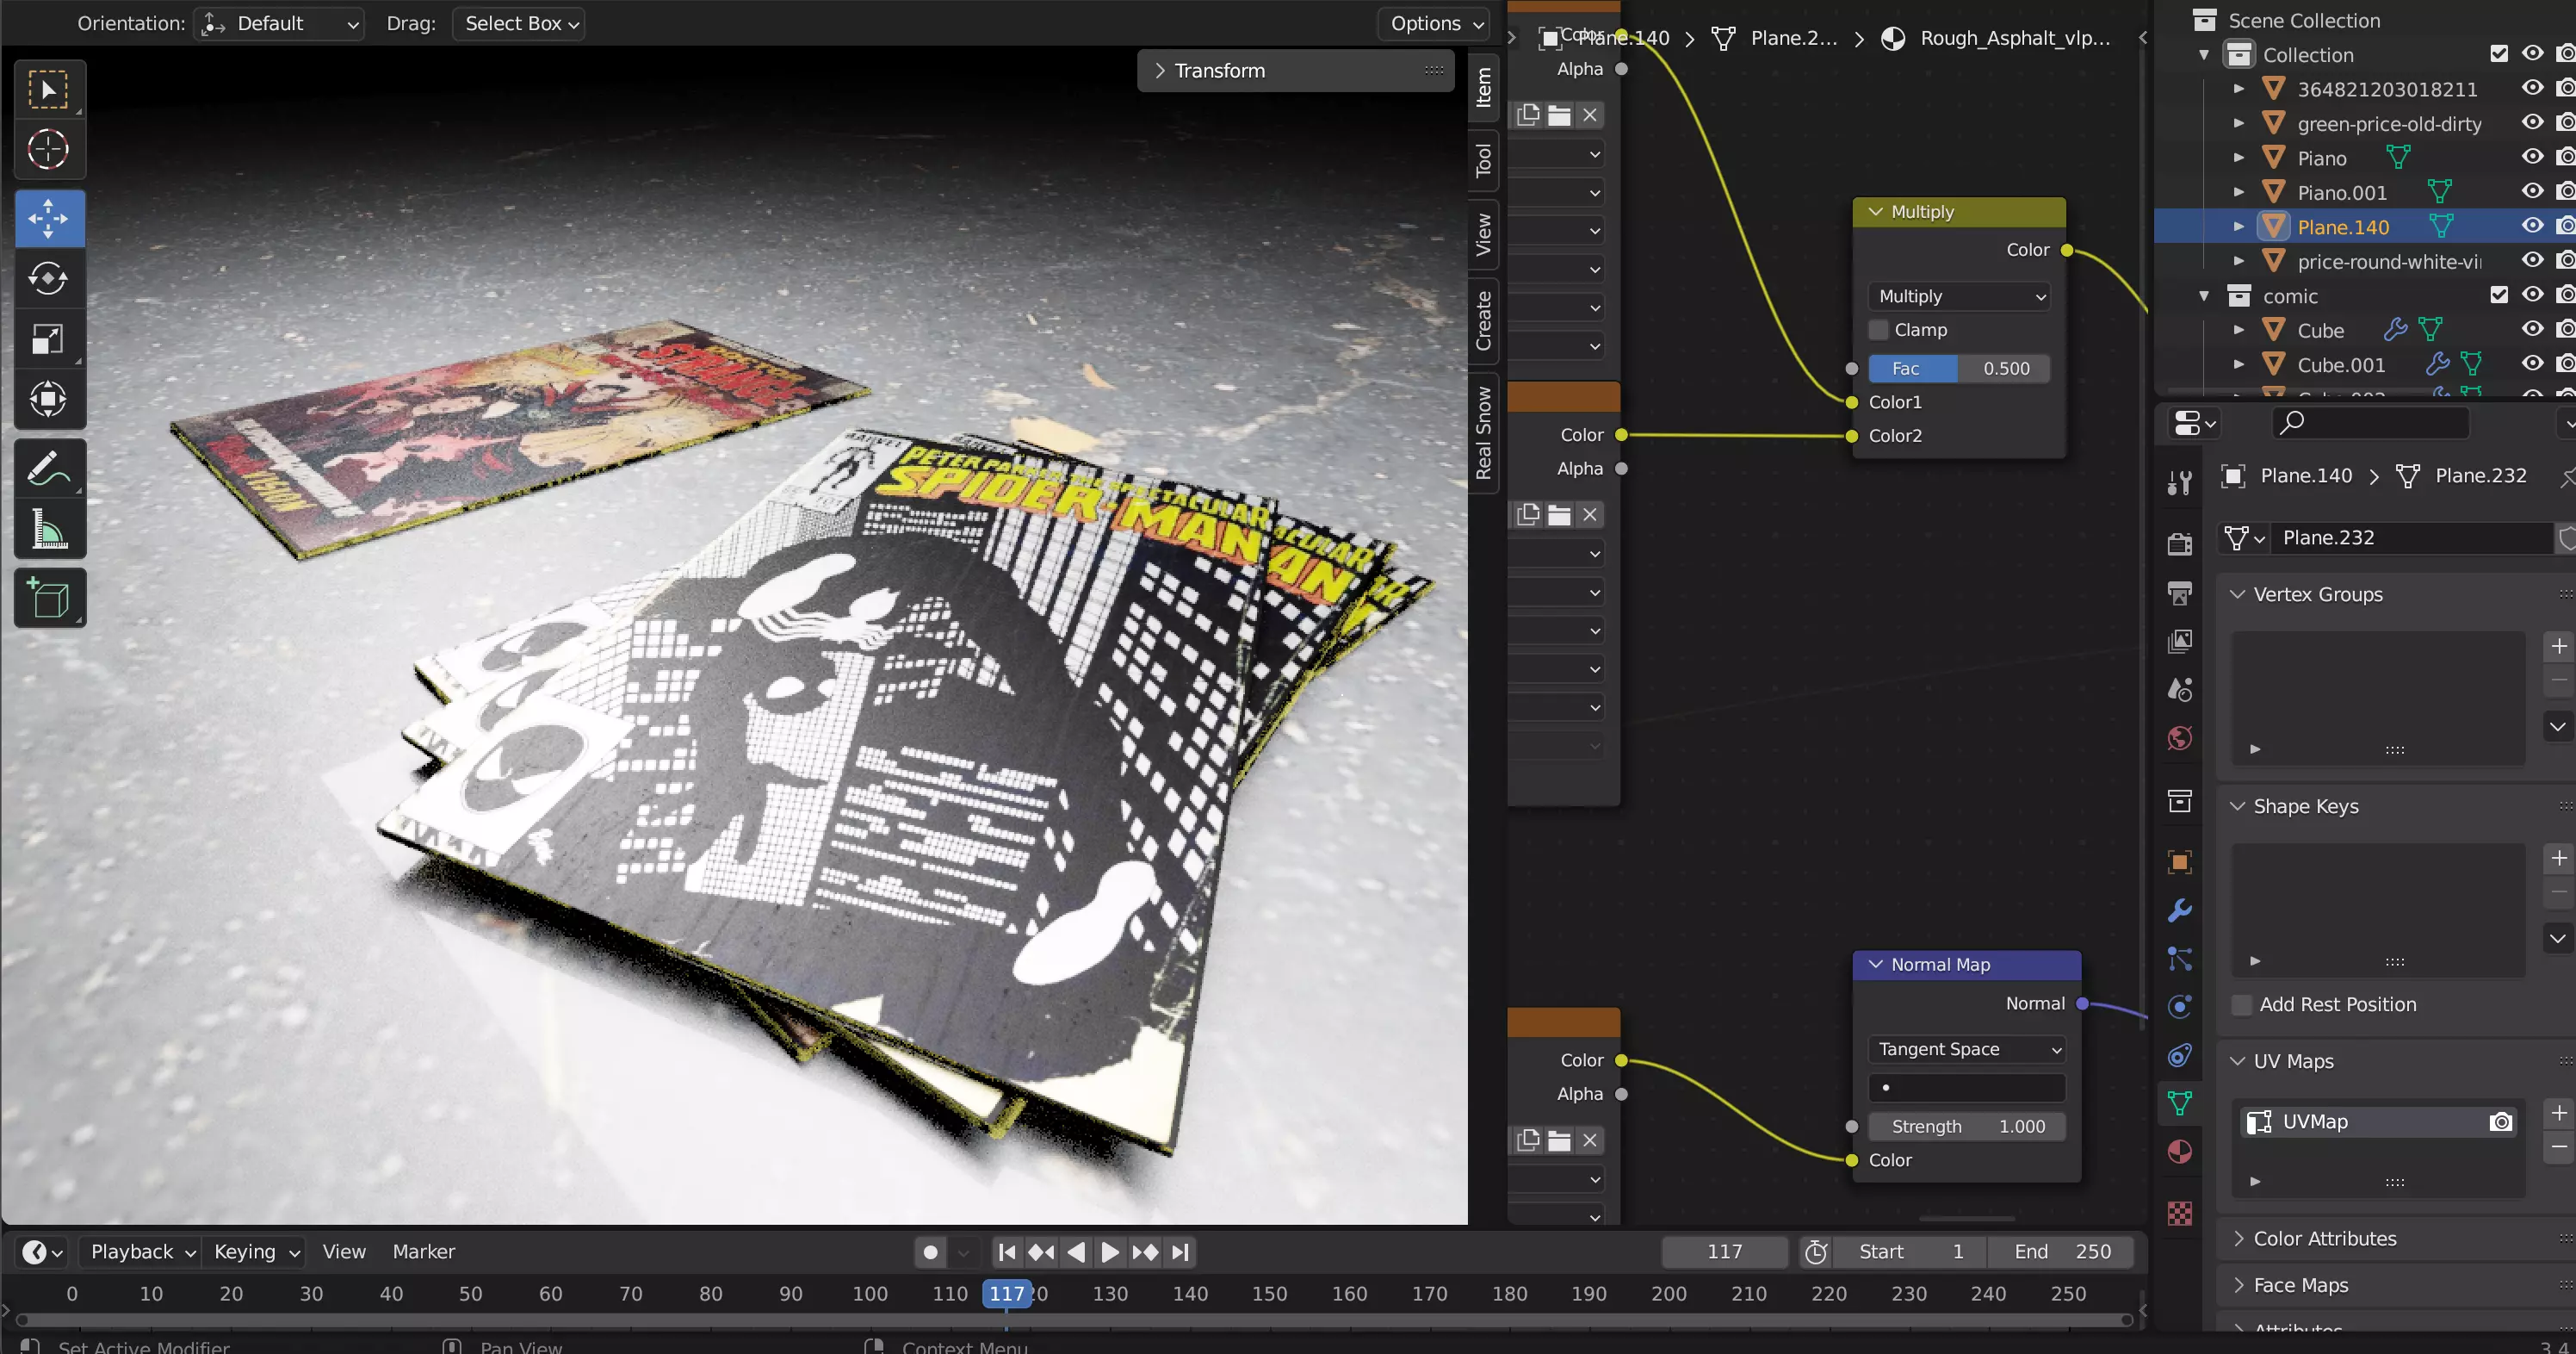
Task: Toggle auto keying record button
Action: [930, 1252]
